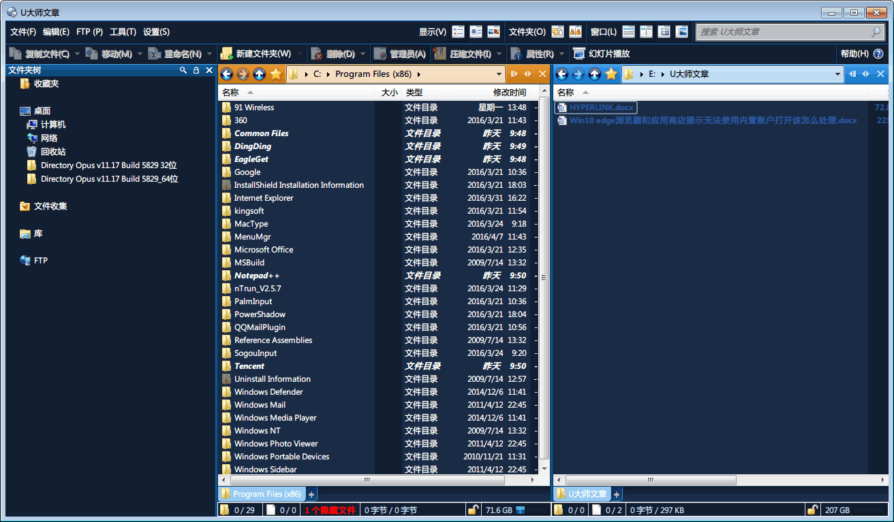Select 计算机 in the folder tree
The image size is (894, 522).
pos(46,125)
